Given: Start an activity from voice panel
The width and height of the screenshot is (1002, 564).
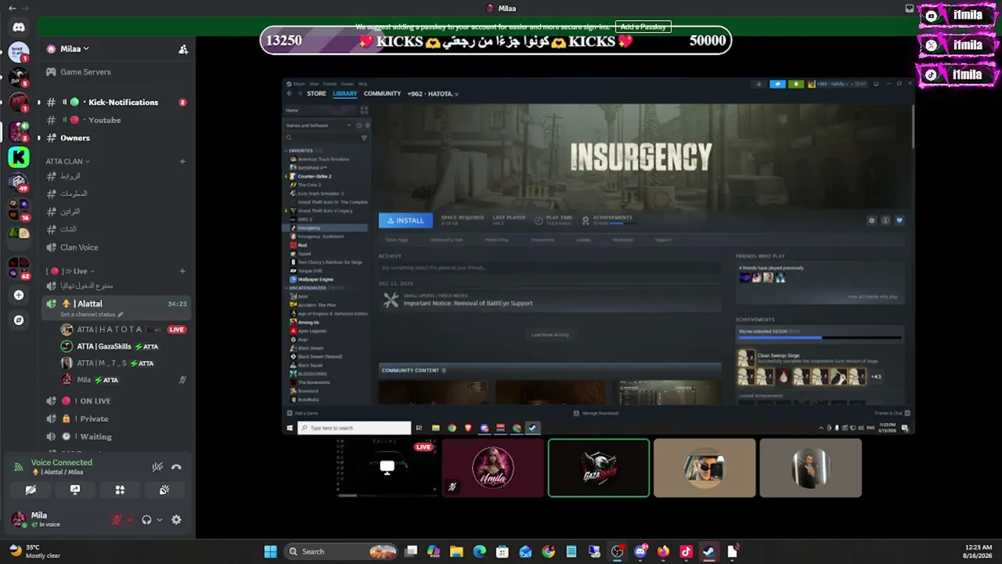Looking at the screenshot, I should point(120,490).
